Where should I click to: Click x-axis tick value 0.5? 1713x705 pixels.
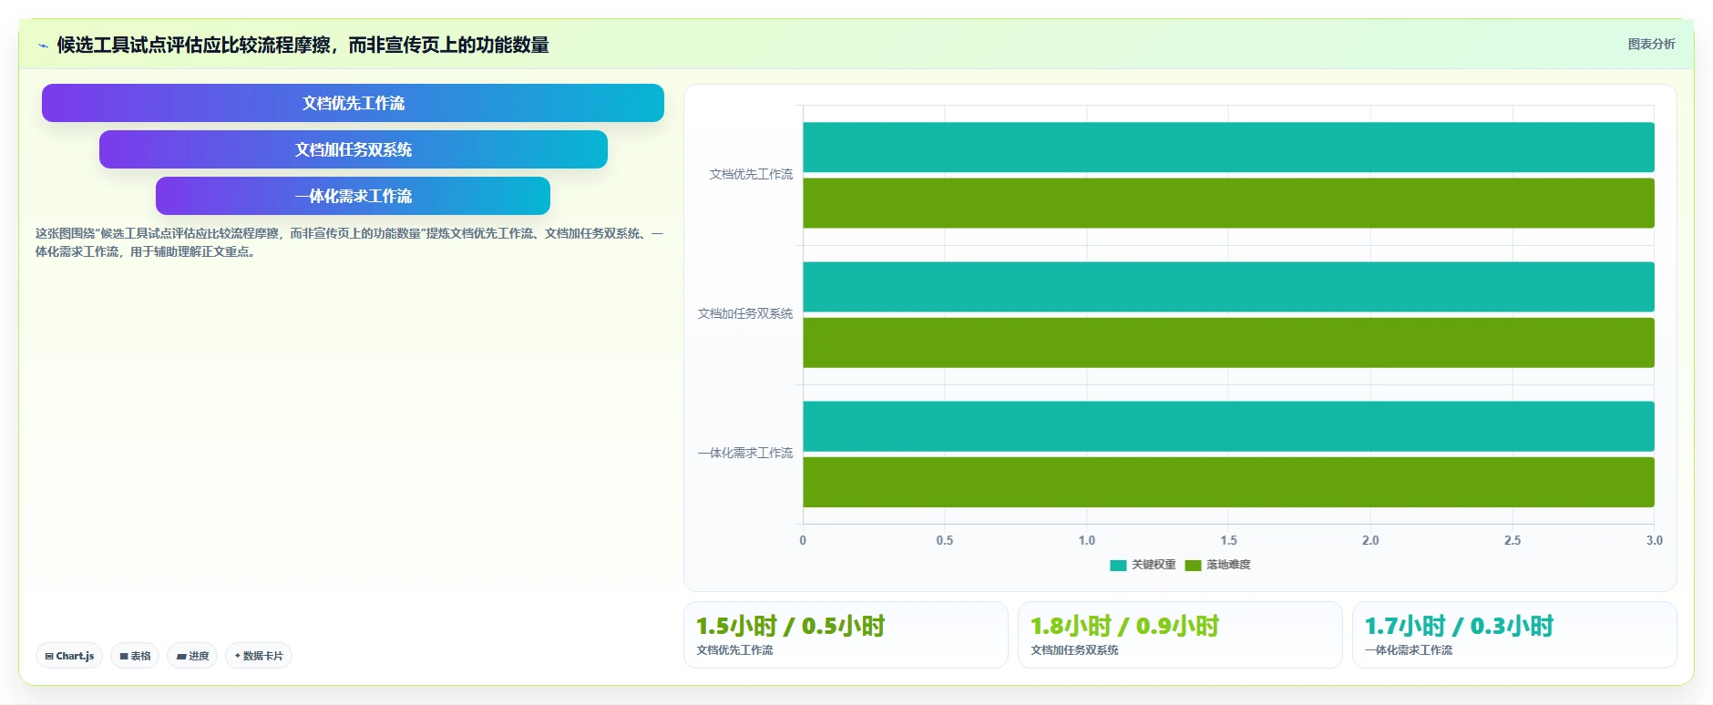coord(945,540)
